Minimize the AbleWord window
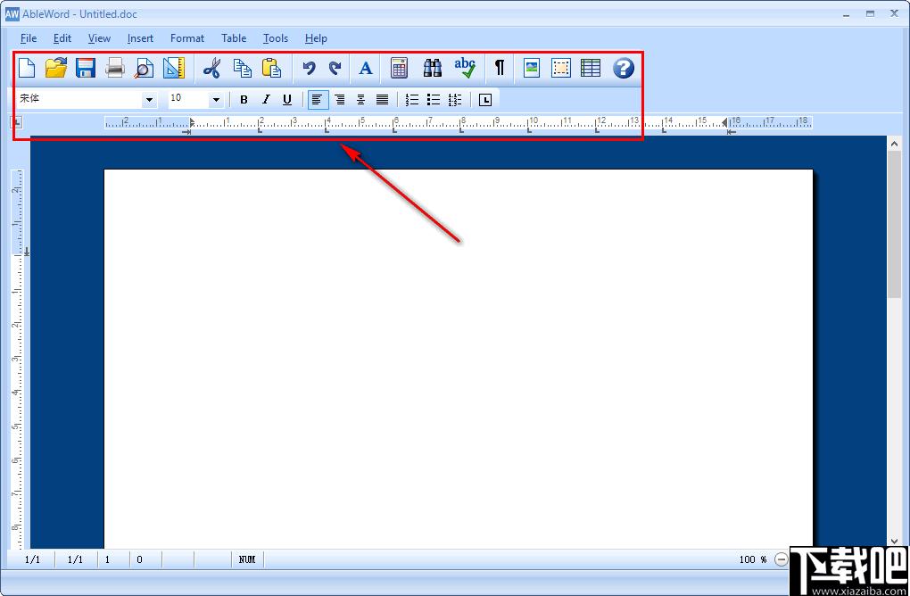Viewport: 910px width, 596px height. (846, 13)
